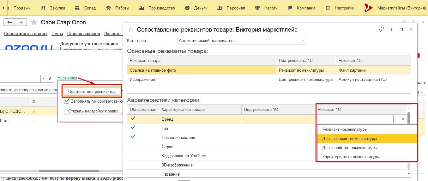Choose Доп. реквизит номенклатуры from the list
The width and height of the screenshot is (428, 181).
tap(367, 138)
